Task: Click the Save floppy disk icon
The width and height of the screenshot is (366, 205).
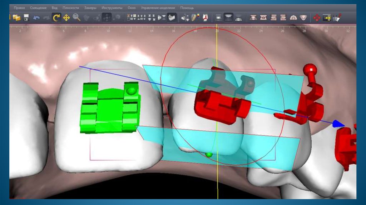Action: (x=26, y=17)
